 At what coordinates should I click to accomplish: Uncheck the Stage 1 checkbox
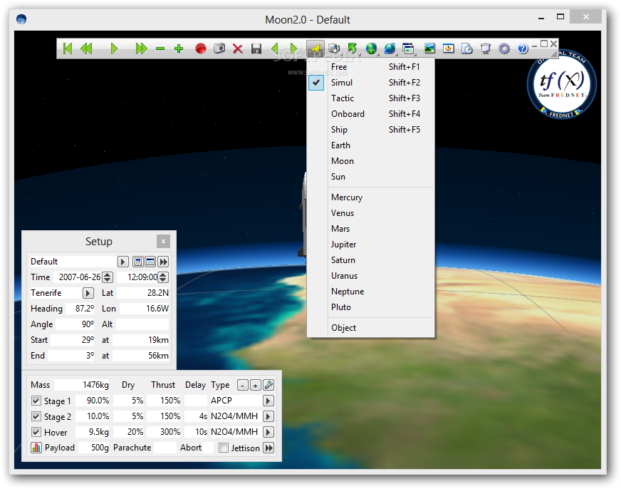pos(36,401)
